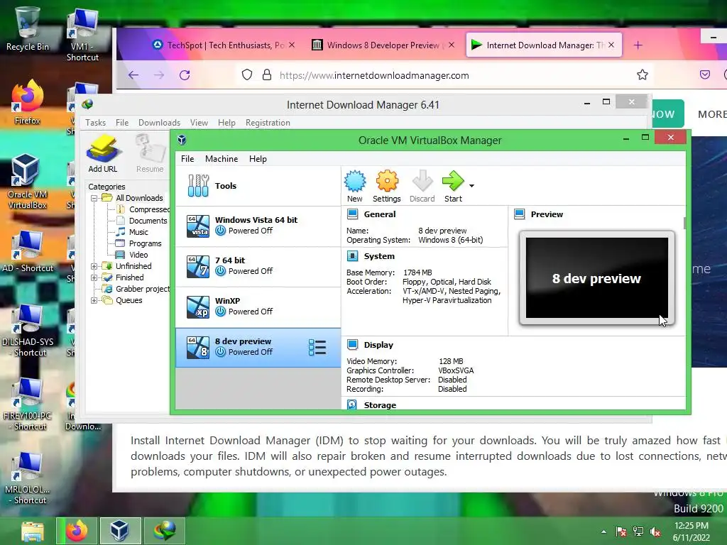
Task: Open Oracle VM VirtualBox desktop icon
Action: coord(27,182)
